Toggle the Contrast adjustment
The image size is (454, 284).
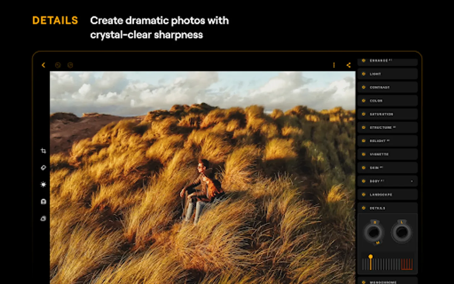pyautogui.click(x=387, y=87)
